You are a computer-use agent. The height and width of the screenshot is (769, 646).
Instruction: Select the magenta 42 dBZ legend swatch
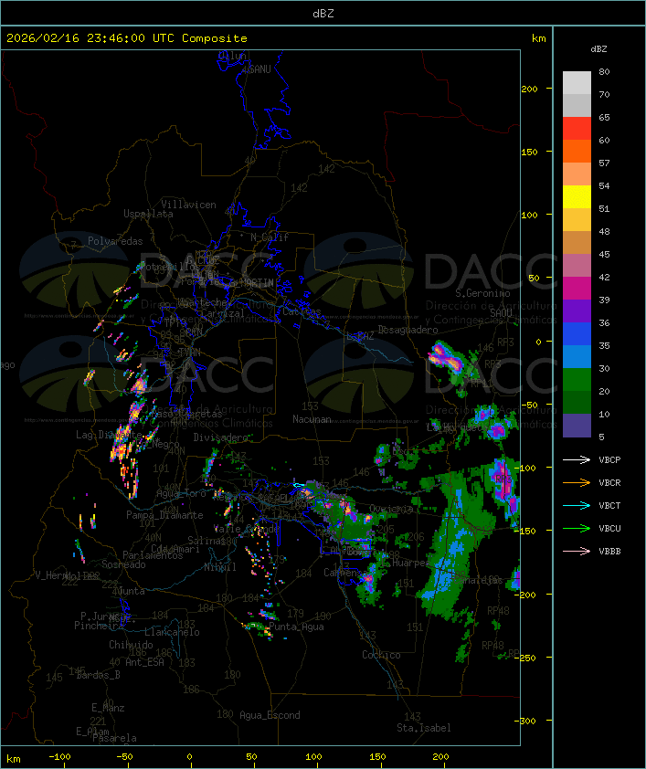click(x=577, y=289)
